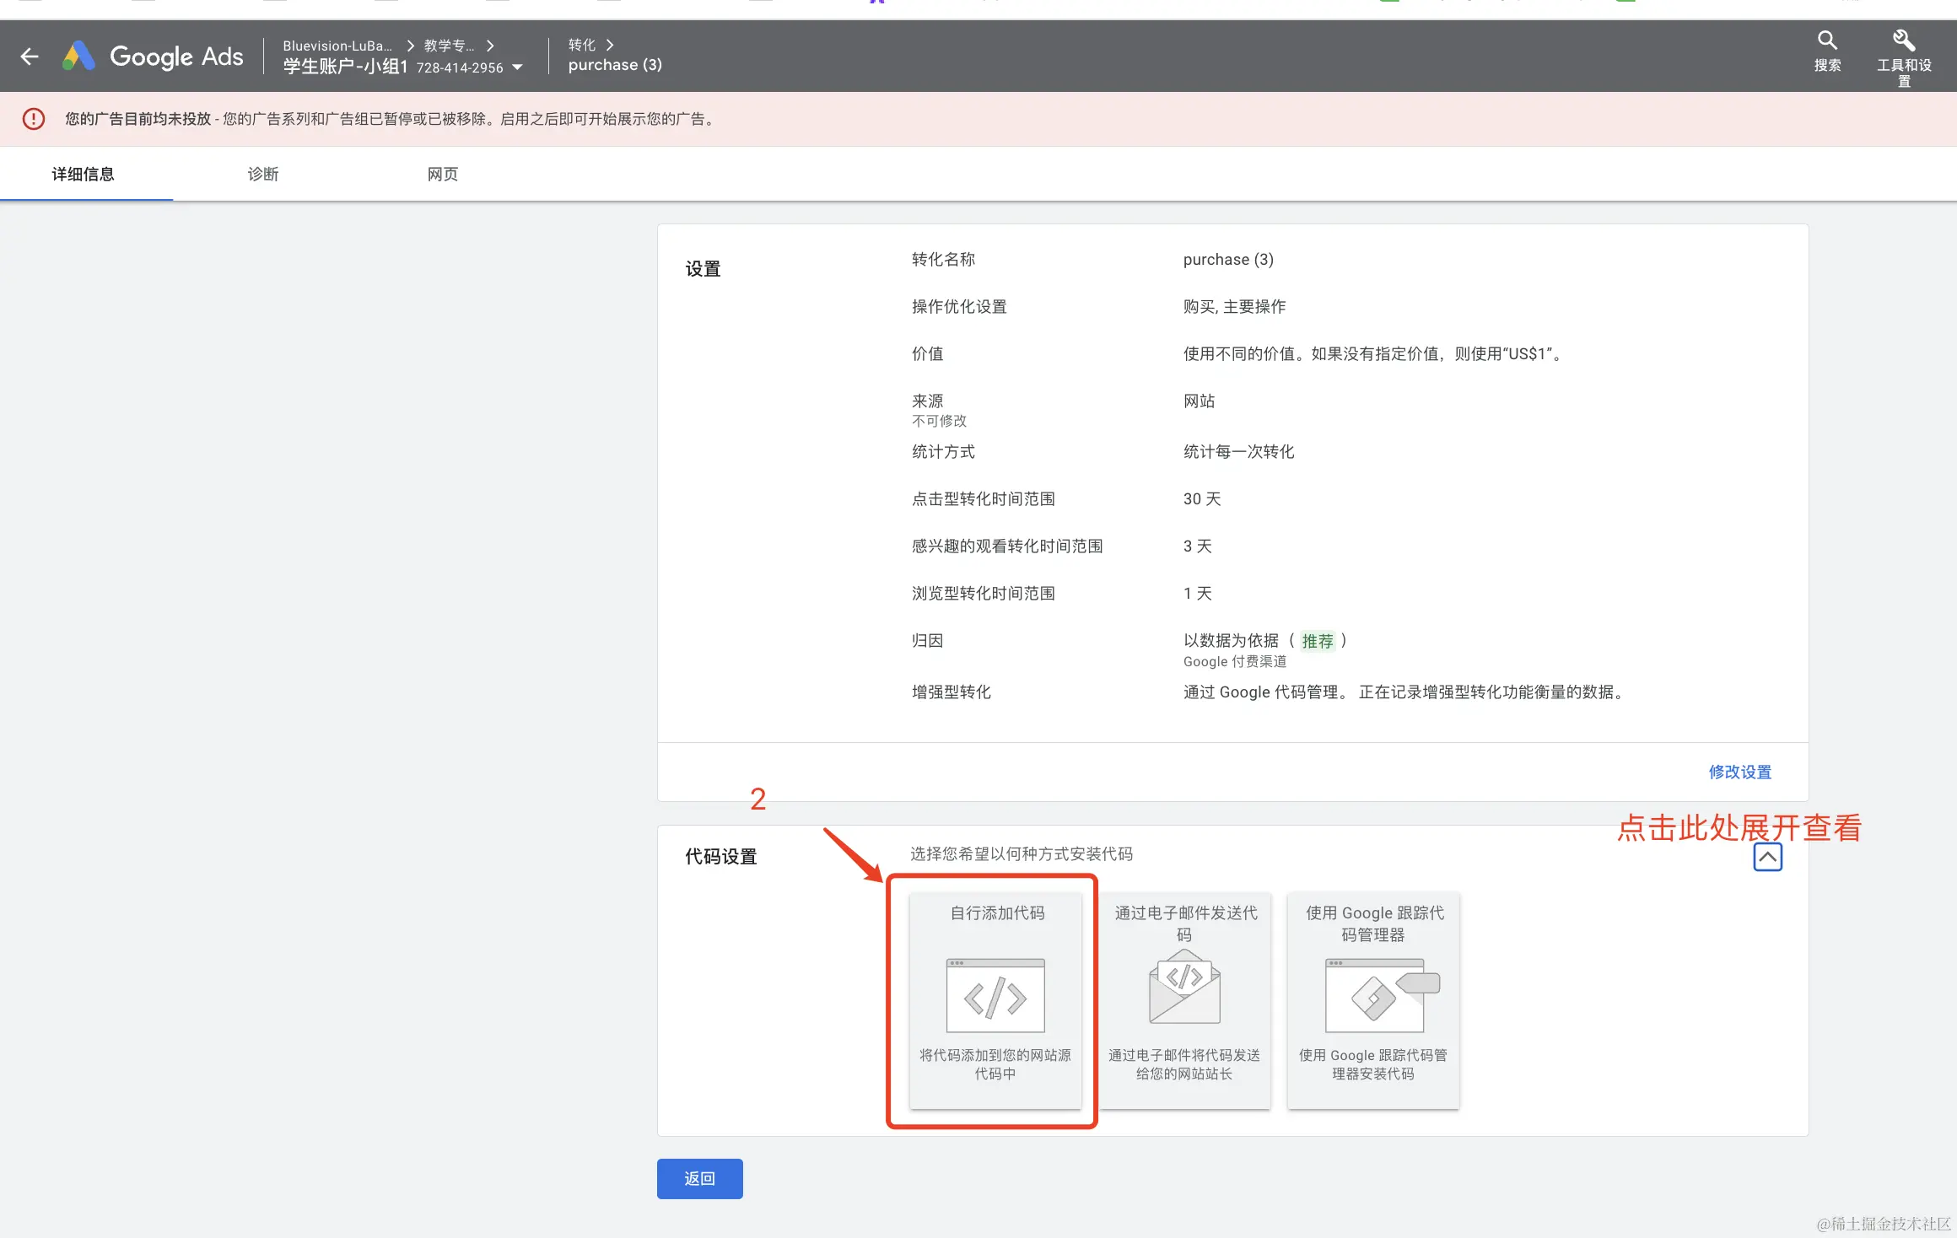The height and width of the screenshot is (1238, 1957).
Task: Open the account selector dropdown arrow
Action: (x=517, y=67)
